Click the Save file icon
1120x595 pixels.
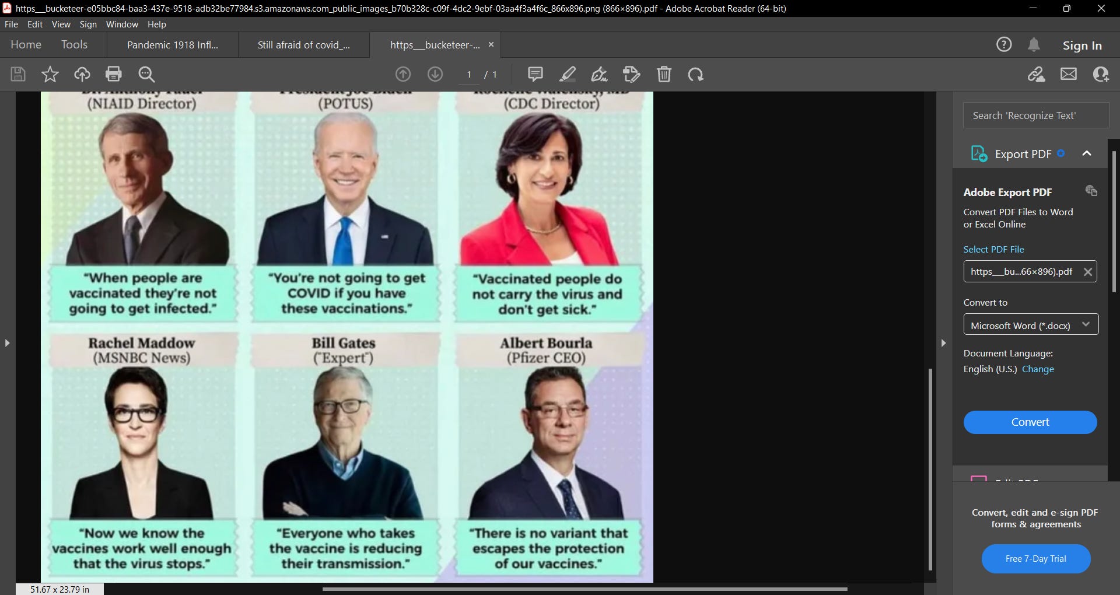point(18,74)
